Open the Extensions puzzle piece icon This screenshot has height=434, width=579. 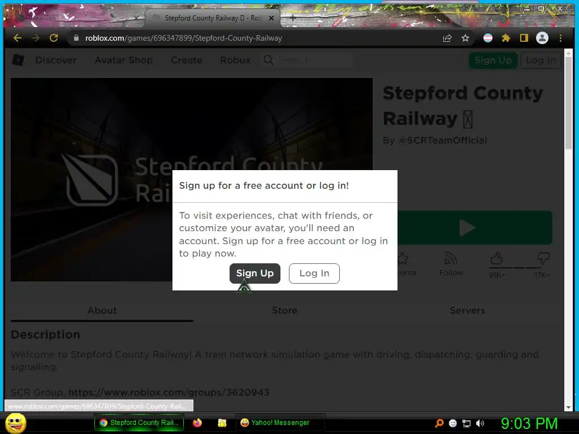[506, 38]
